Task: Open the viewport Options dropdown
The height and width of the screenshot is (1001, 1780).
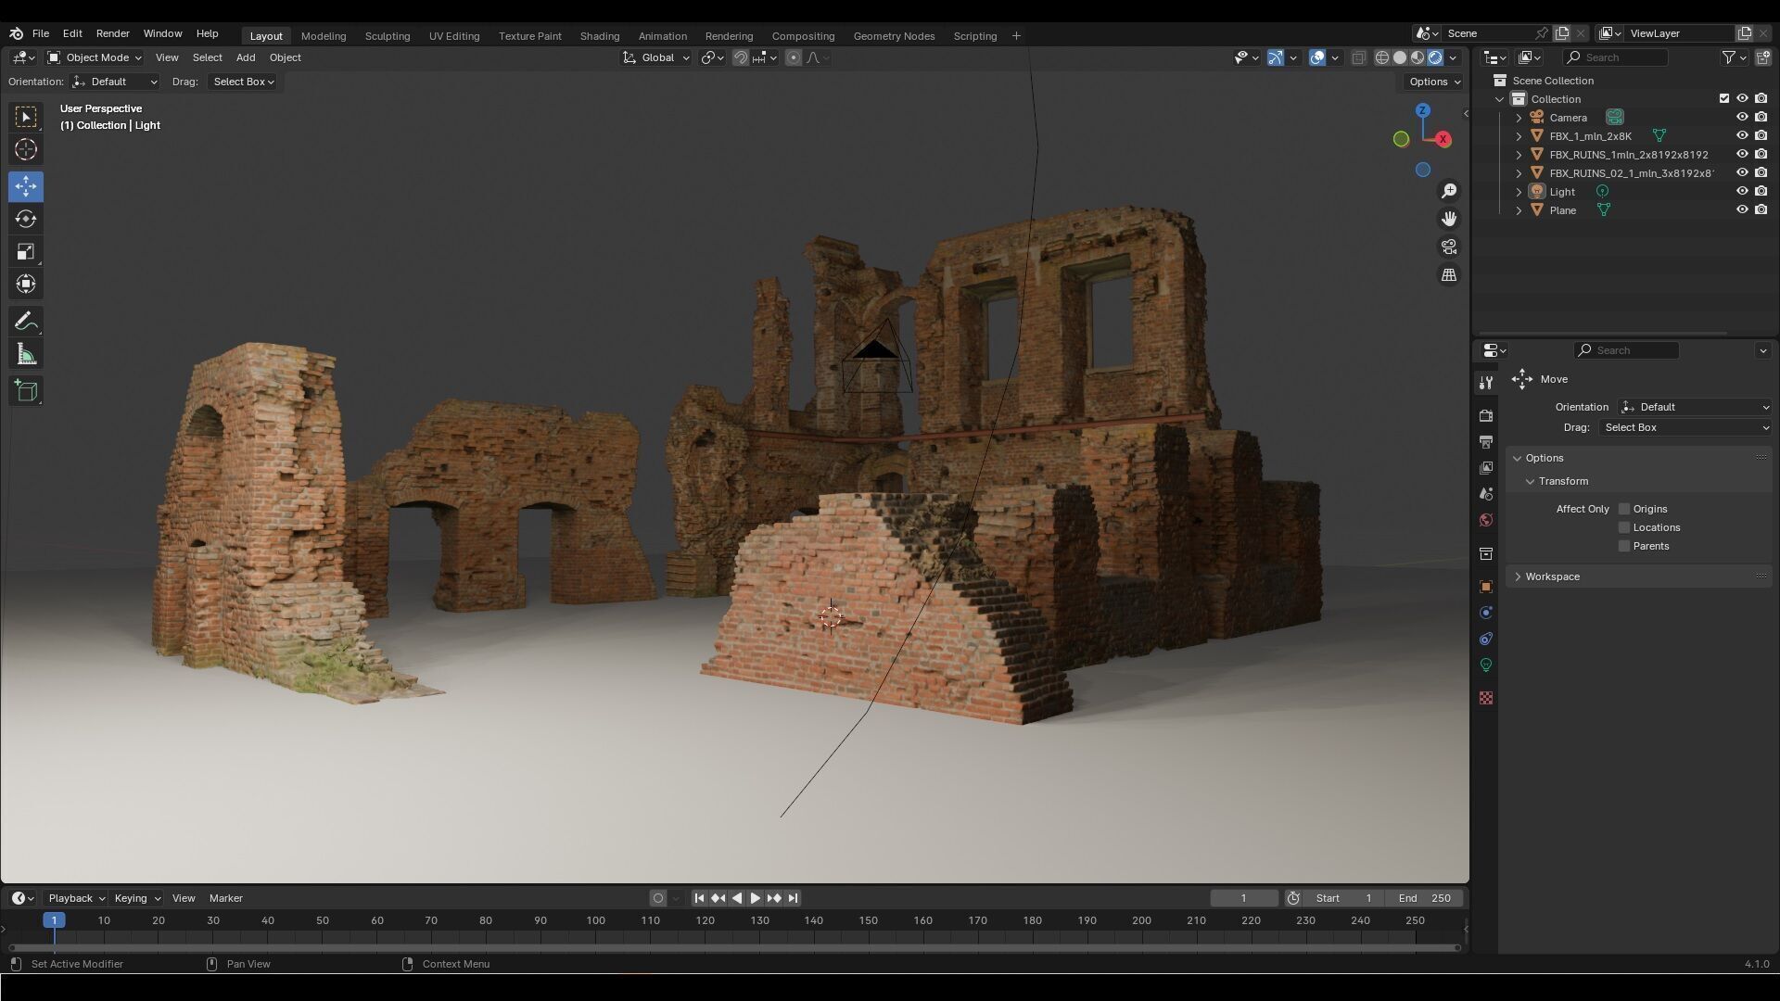Action: click(x=1434, y=82)
